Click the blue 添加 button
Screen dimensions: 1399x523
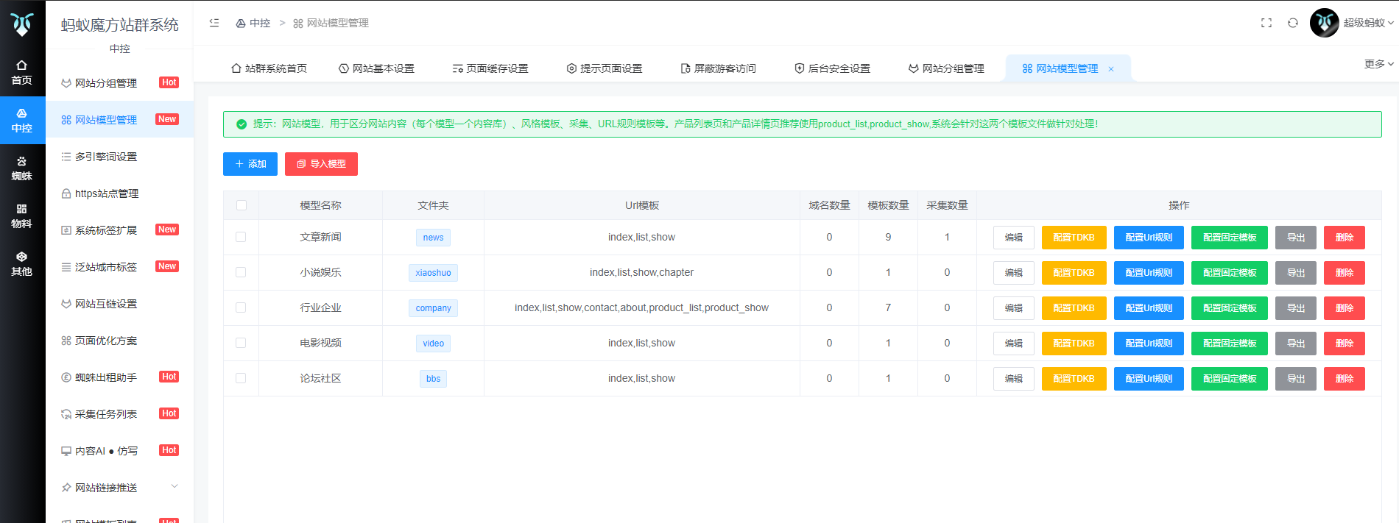pyautogui.click(x=250, y=164)
